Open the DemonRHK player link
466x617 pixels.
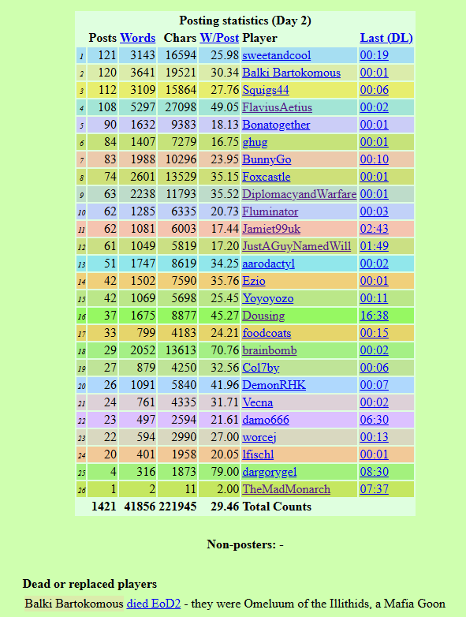pos(274,385)
